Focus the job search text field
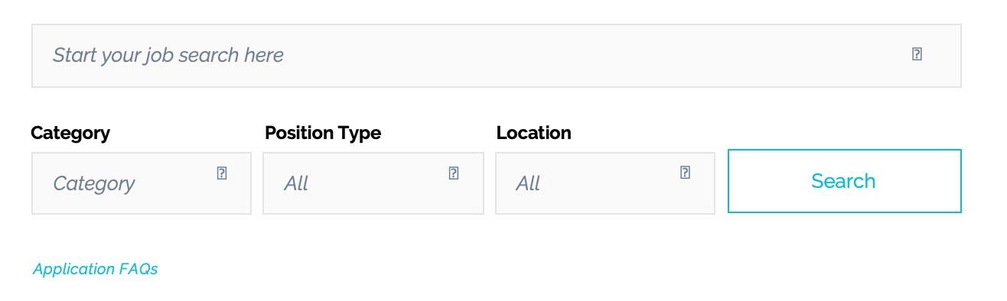 496,56
